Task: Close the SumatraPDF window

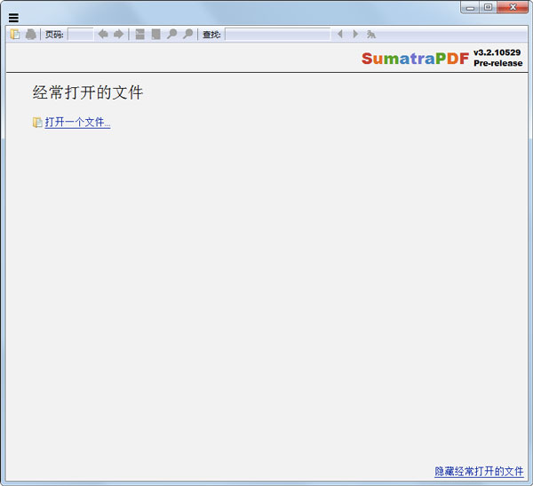Action: pos(513,7)
